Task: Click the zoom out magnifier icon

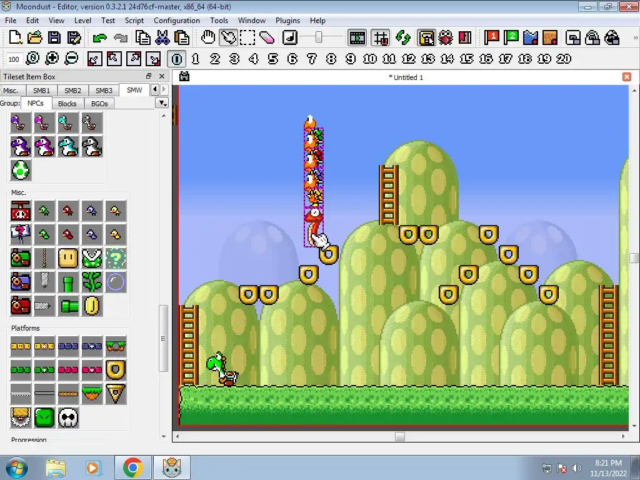Action: click(x=71, y=59)
